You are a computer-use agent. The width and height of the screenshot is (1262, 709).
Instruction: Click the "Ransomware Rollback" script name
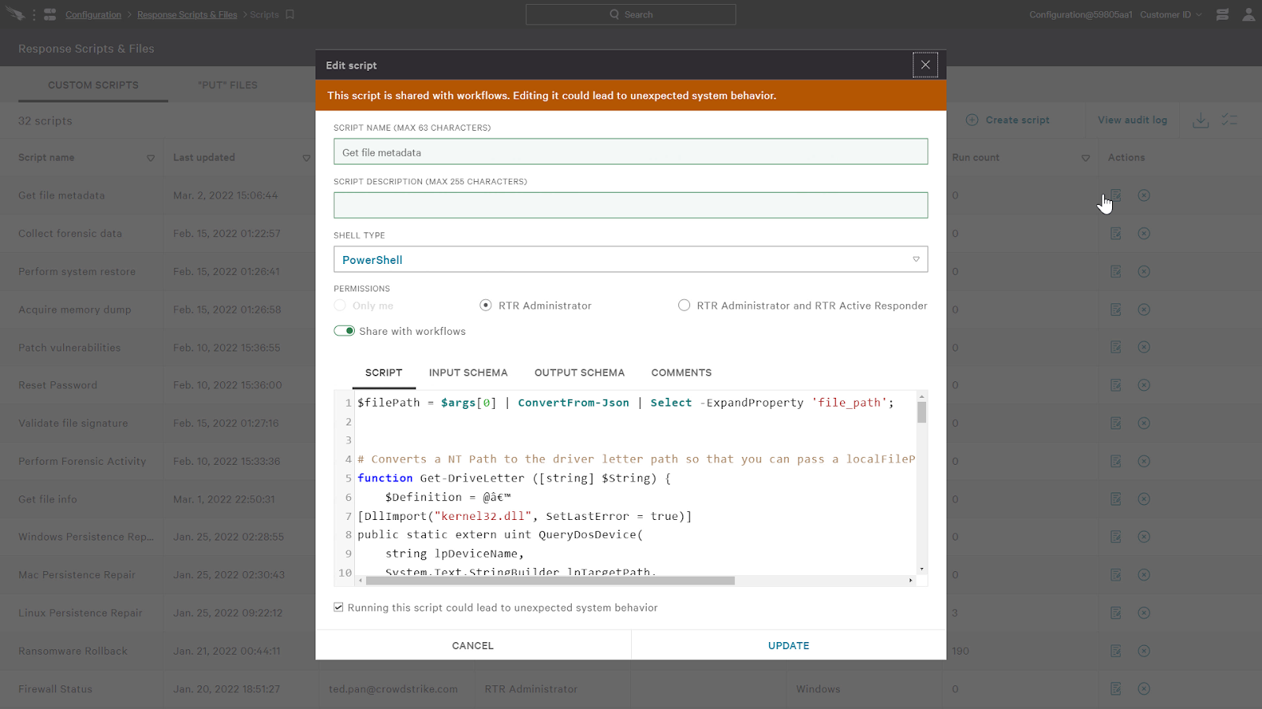[x=73, y=651]
